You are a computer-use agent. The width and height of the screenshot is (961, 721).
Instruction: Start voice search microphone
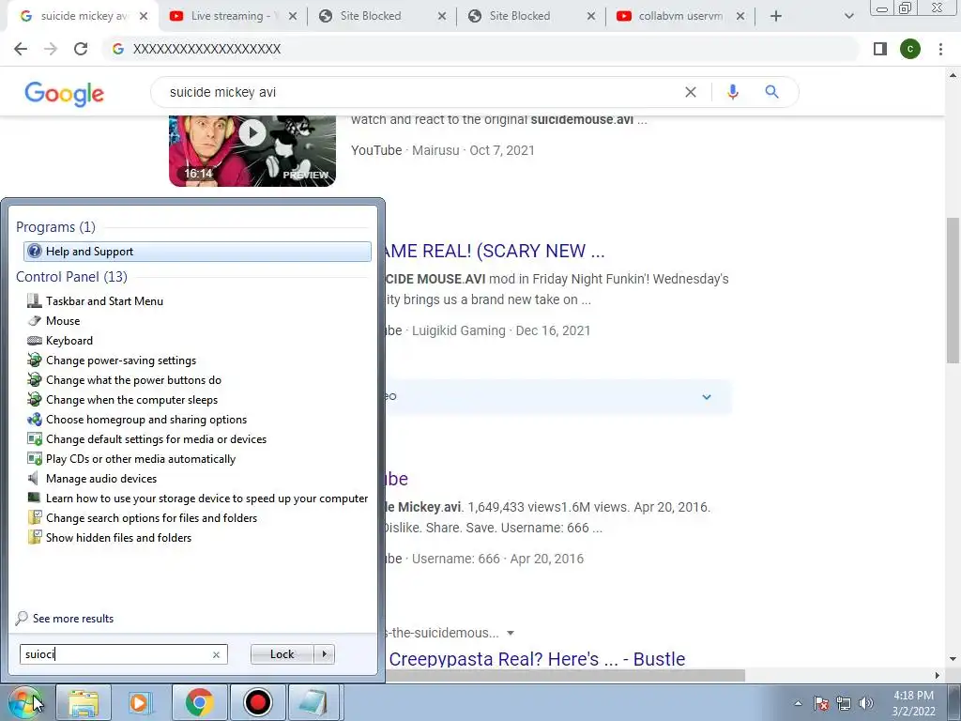point(732,92)
